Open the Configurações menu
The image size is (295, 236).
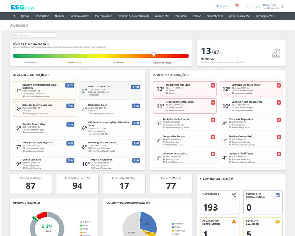[x=264, y=16]
